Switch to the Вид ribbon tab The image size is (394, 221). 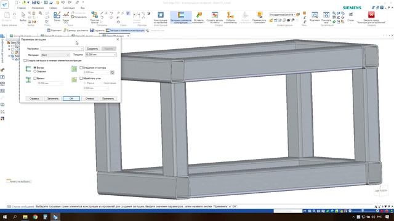[x=82, y=8]
